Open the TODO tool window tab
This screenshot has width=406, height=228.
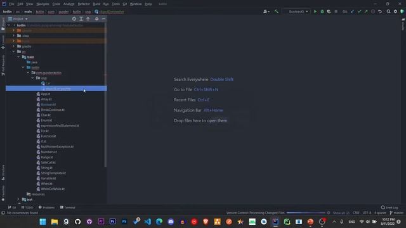coord(27,208)
